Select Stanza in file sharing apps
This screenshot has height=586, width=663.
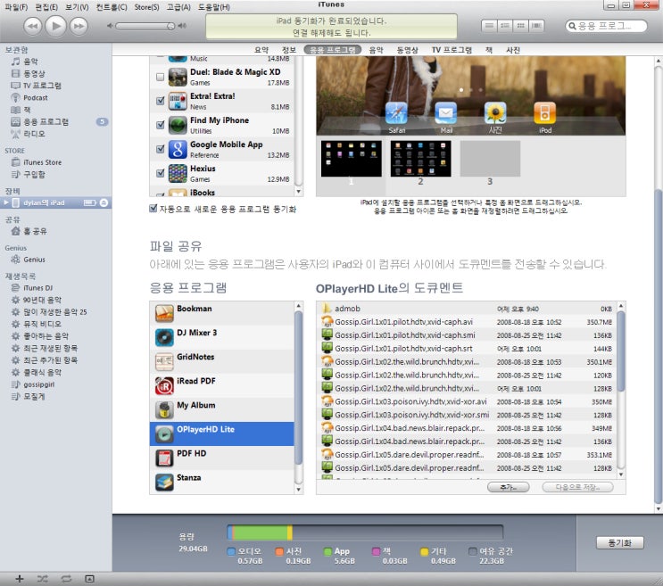pos(221,482)
